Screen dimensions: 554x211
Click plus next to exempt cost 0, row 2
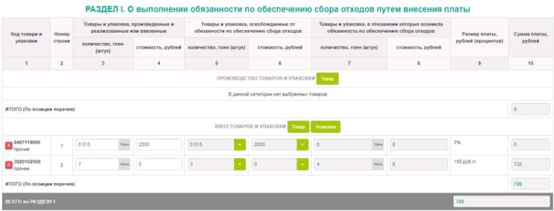click(x=302, y=164)
